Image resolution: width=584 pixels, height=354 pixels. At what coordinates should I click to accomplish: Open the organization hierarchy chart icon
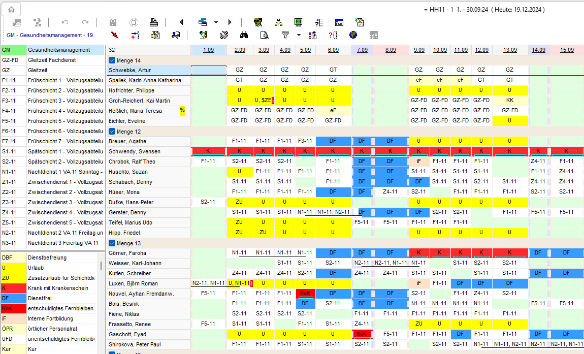tap(278, 22)
